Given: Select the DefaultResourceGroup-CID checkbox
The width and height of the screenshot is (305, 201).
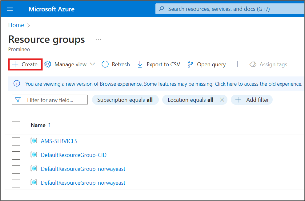Looking at the screenshot, I should (x=16, y=155).
